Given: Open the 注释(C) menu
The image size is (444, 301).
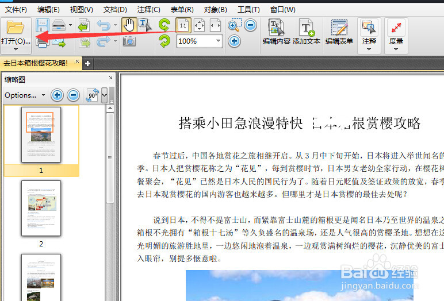Looking at the screenshot, I should click(148, 10).
